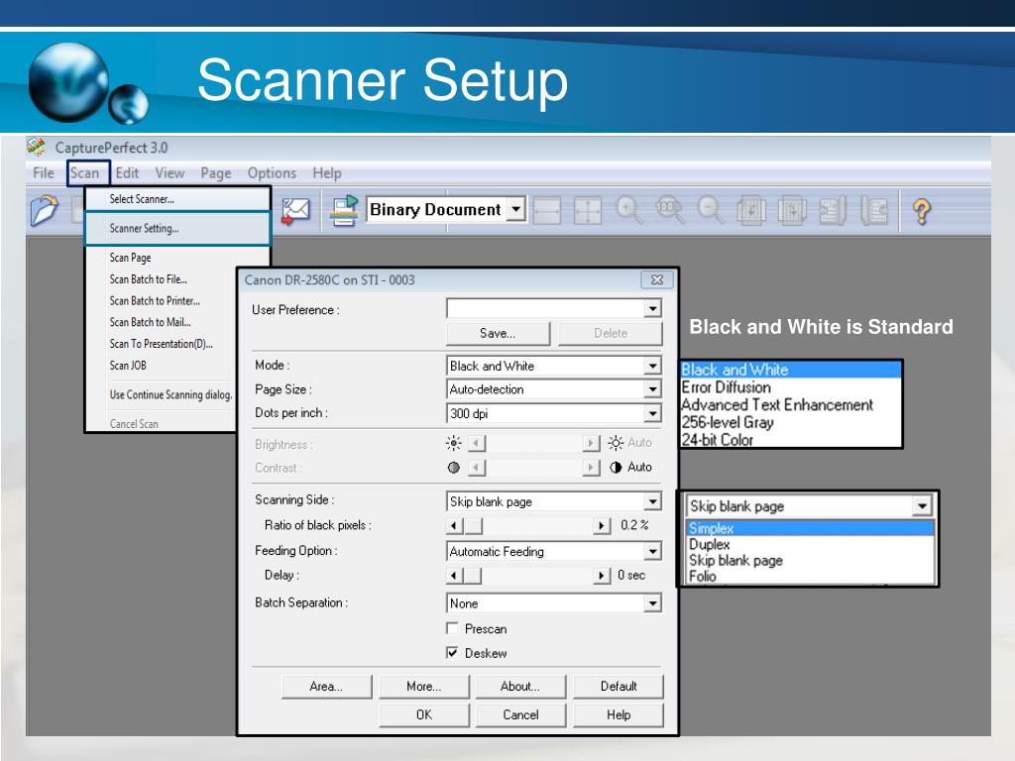Screen dimensions: 1015x761
Task: Click the Fit to Width toolbar icon
Action: coord(547,211)
